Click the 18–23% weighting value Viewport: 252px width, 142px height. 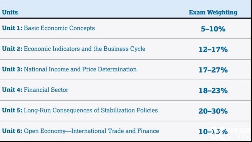(213, 91)
